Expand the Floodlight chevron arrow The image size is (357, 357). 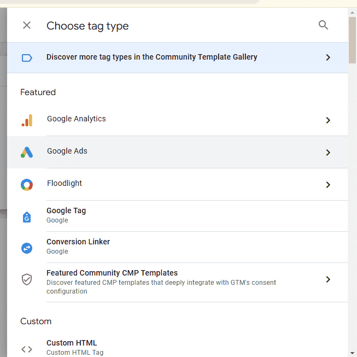(x=328, y=185)
